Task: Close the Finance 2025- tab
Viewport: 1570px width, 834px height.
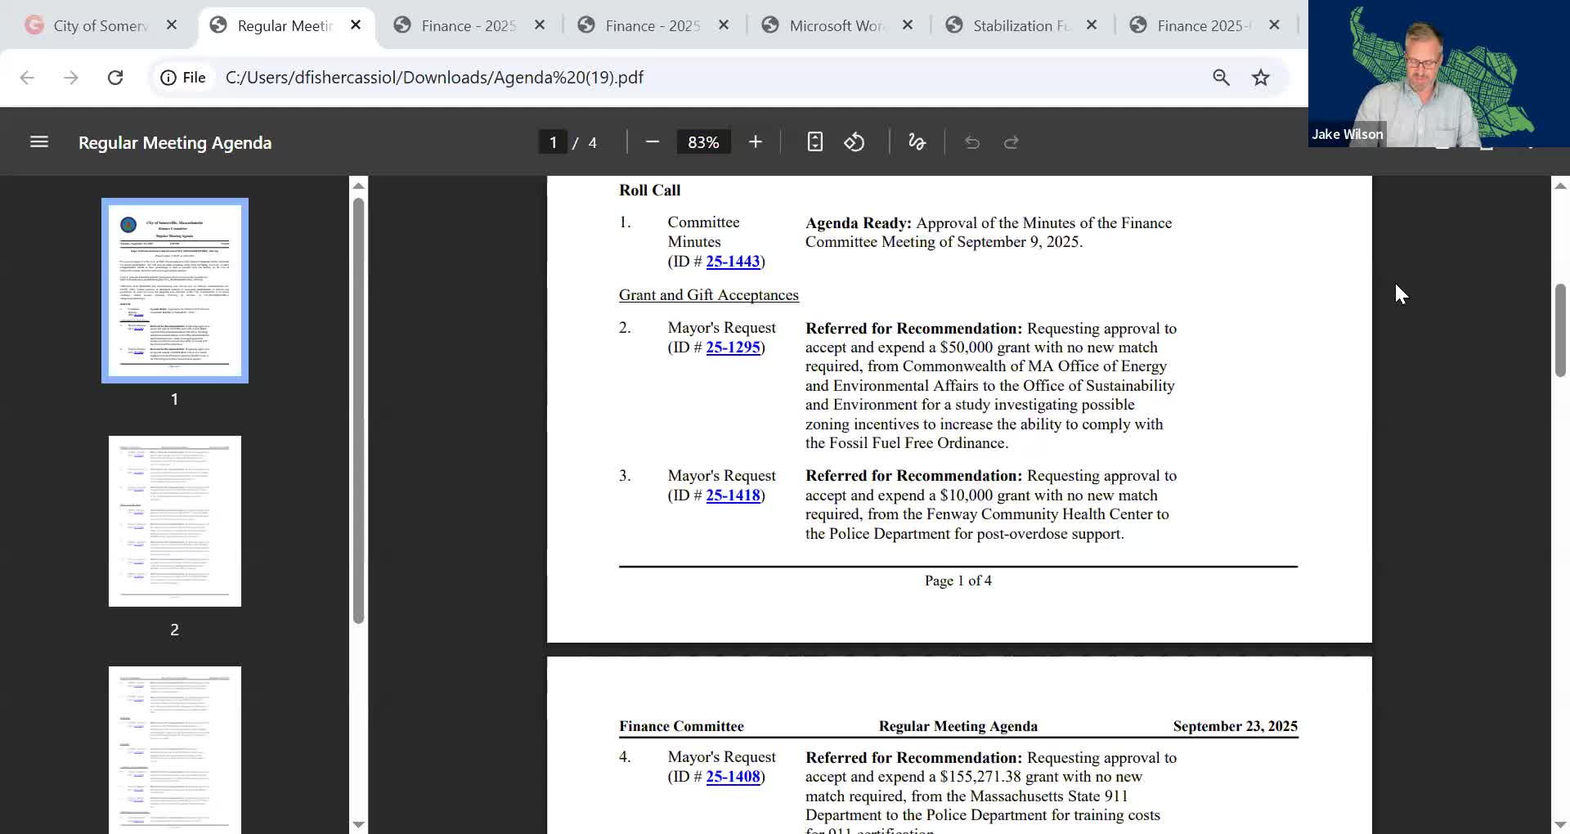Action: point(1274,25)
